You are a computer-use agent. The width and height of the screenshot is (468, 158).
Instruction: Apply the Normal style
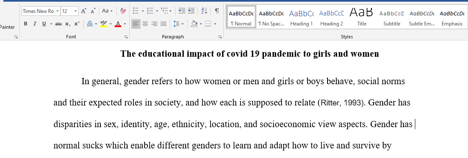coord(241,17)
